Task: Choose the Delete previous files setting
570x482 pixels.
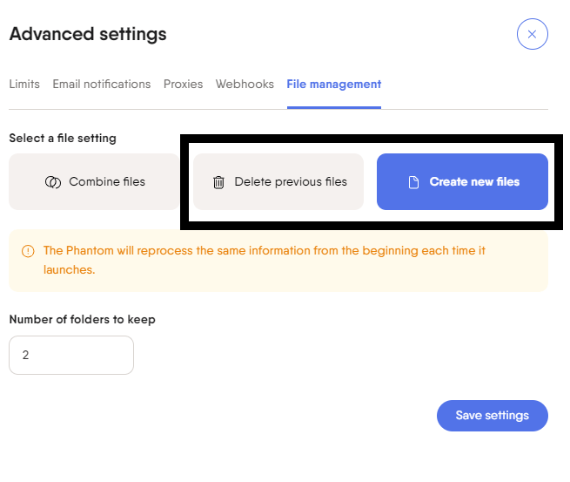Action: pos(278,182)
